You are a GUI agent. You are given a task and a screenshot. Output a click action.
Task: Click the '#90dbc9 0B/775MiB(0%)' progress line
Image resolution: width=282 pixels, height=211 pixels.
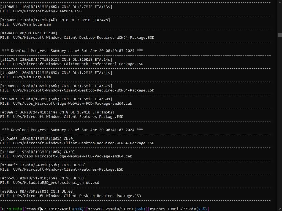37,191
